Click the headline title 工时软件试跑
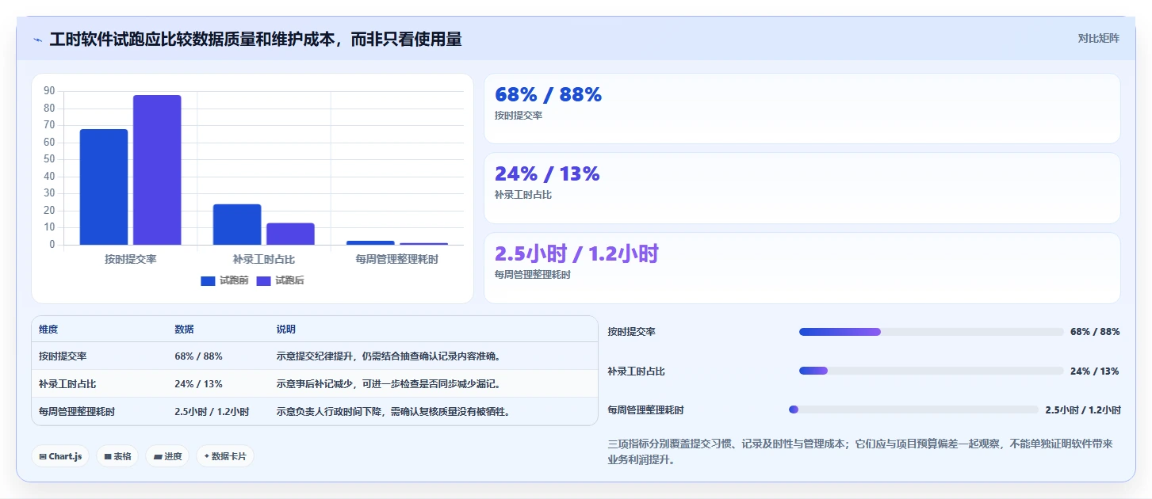The width and height of the screenshot is (1152, 499). [255, 39]
